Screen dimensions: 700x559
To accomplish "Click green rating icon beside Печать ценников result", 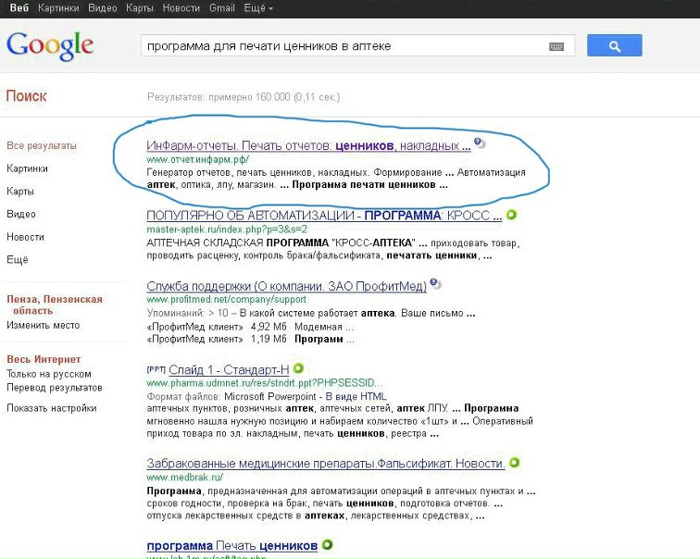I will click(x=327, y=545).
